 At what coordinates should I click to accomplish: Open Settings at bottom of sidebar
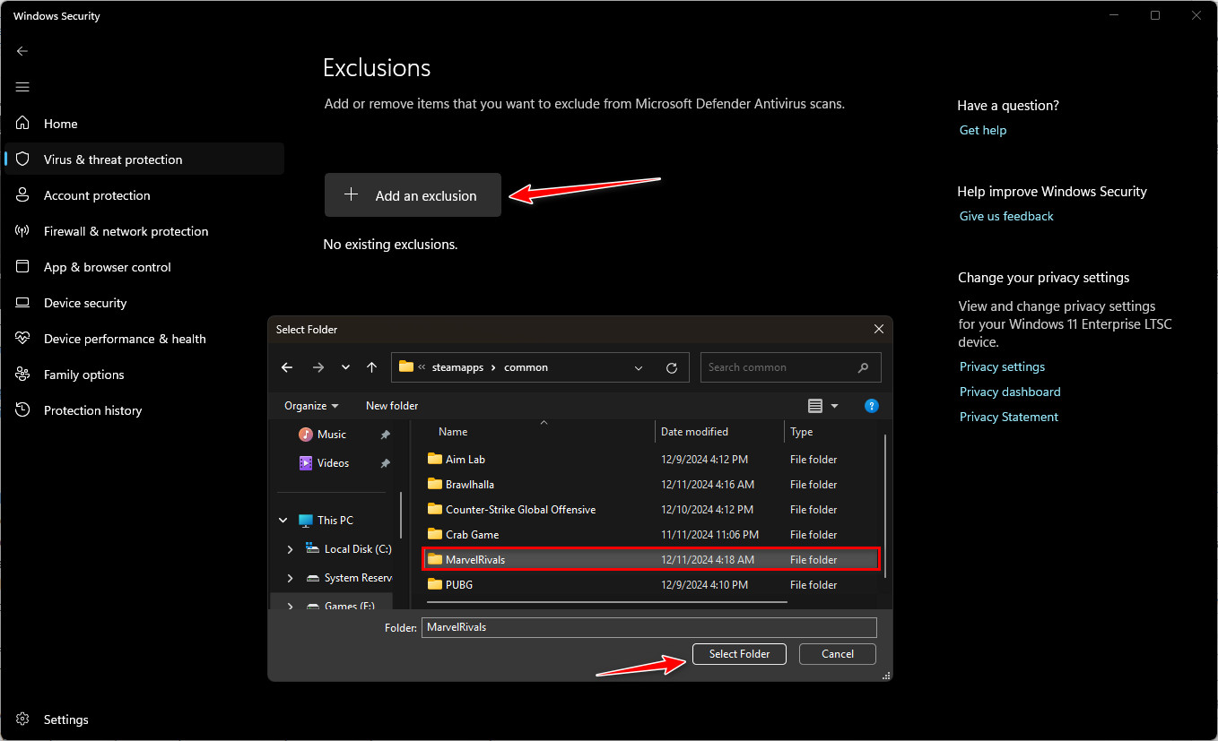point(65,719)
